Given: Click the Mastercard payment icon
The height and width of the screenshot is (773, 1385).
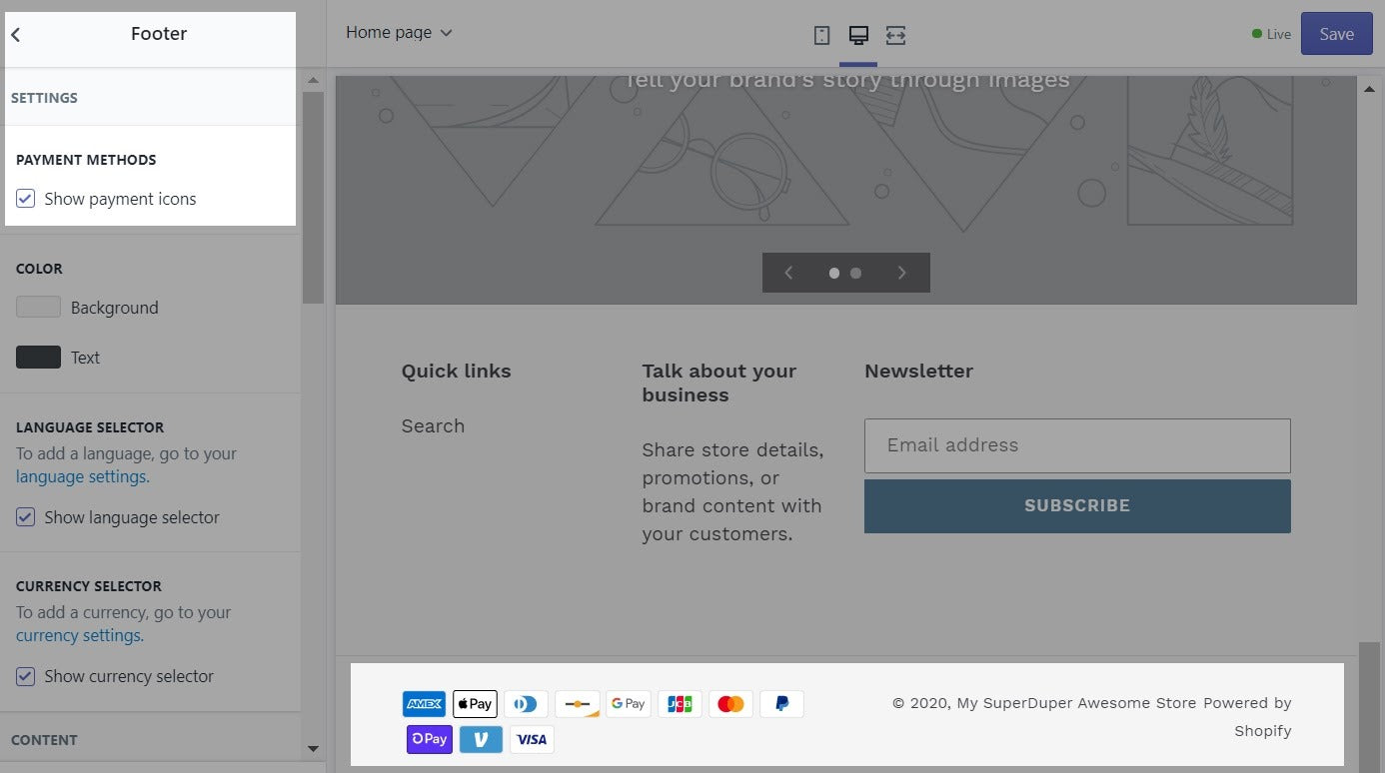Looking at the screenshot, I should point(730,704).
